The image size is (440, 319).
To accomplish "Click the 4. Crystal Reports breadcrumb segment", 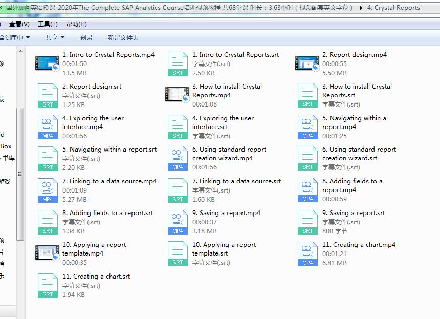I will coord(393,8).
